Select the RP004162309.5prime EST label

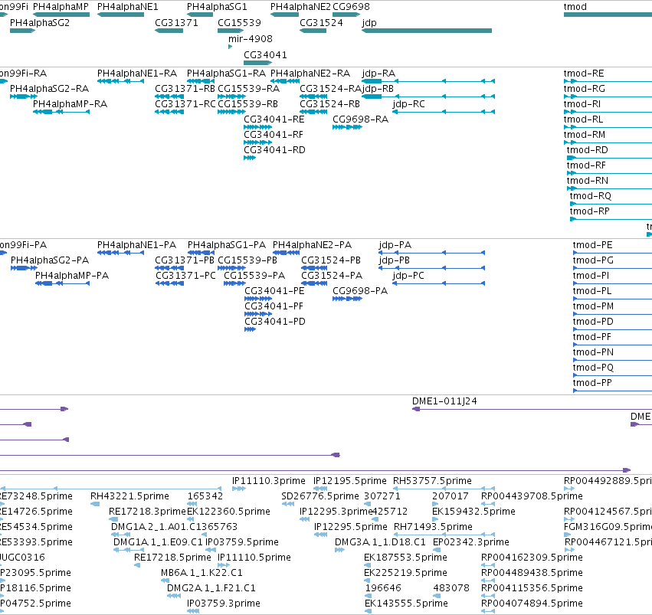click(x=532, y=558)
